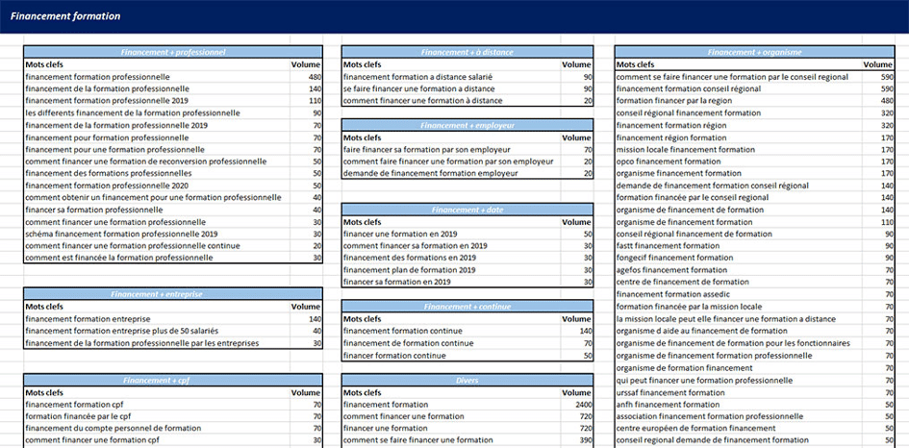Select the 'Financement + entreprise' section header
909x448 pixels.
(173, 294)
